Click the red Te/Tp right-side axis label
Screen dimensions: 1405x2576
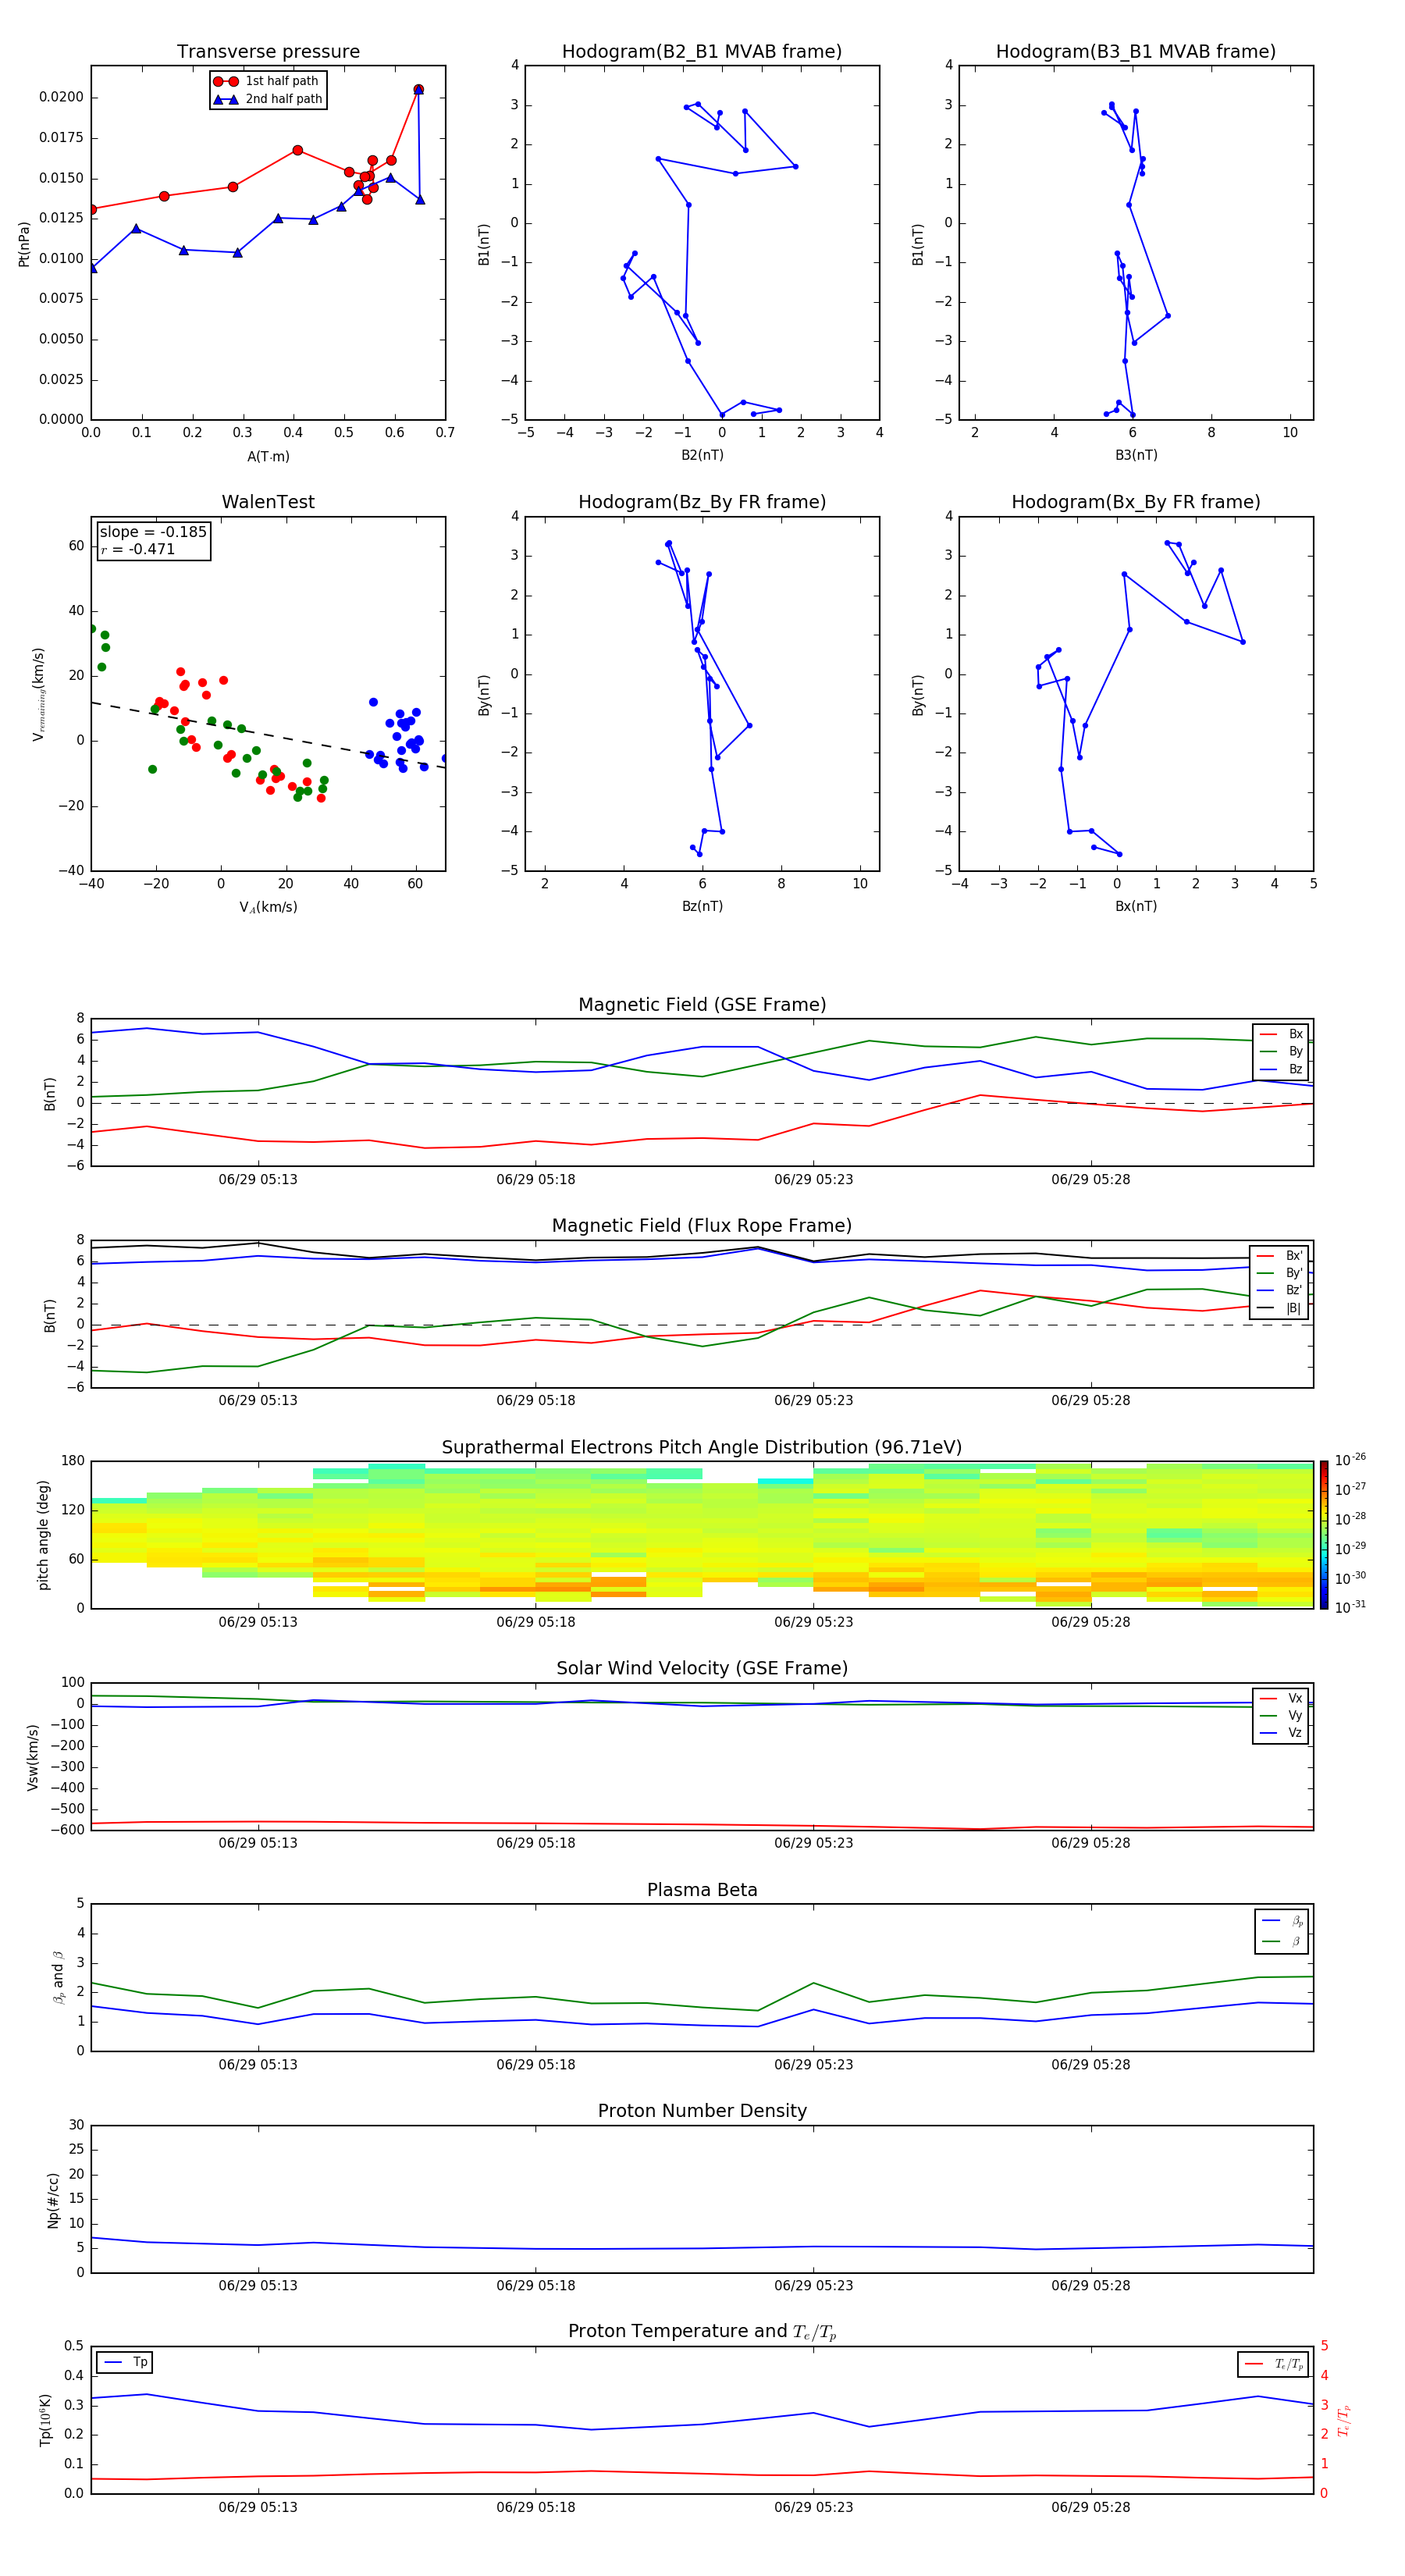(x=1343, y=2420)
